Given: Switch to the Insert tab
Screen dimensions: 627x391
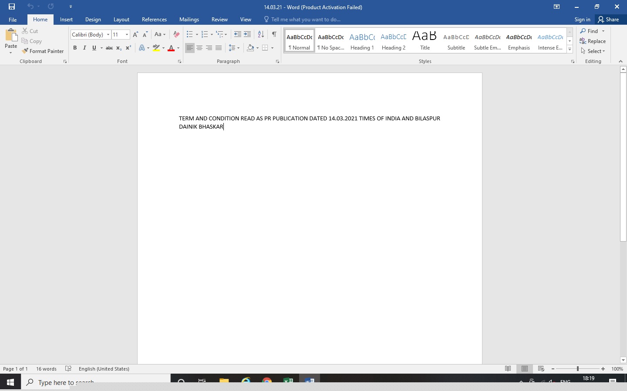Looking at the screenshot, I should coord(66,20).
